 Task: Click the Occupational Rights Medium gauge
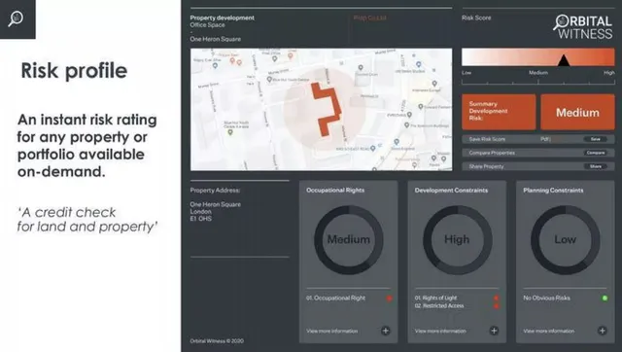pos(349,240)
